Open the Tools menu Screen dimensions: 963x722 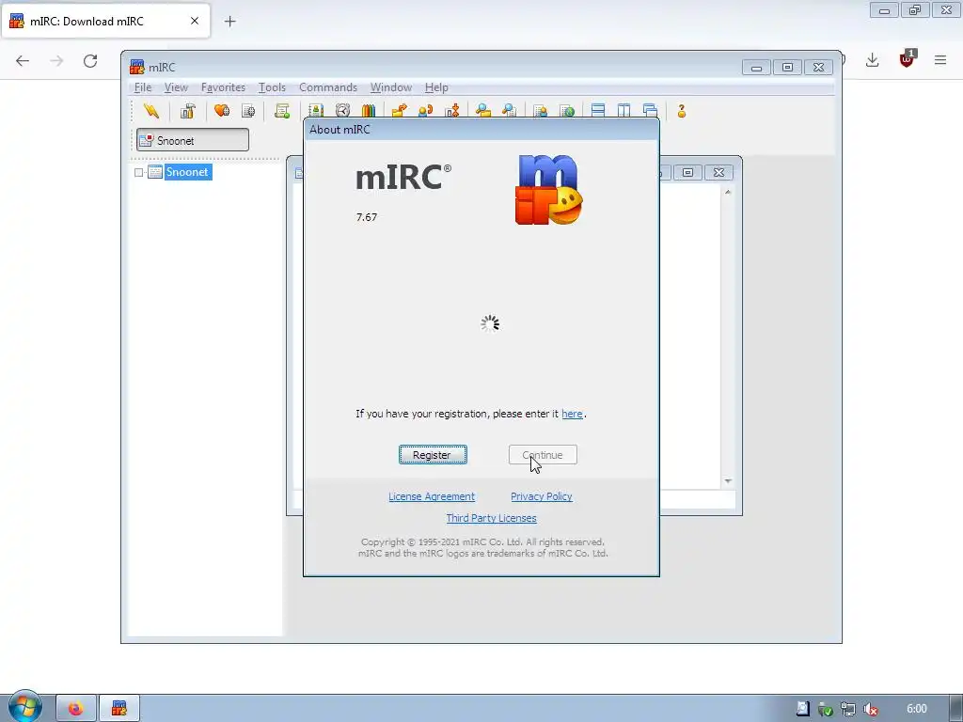[272, 87]
